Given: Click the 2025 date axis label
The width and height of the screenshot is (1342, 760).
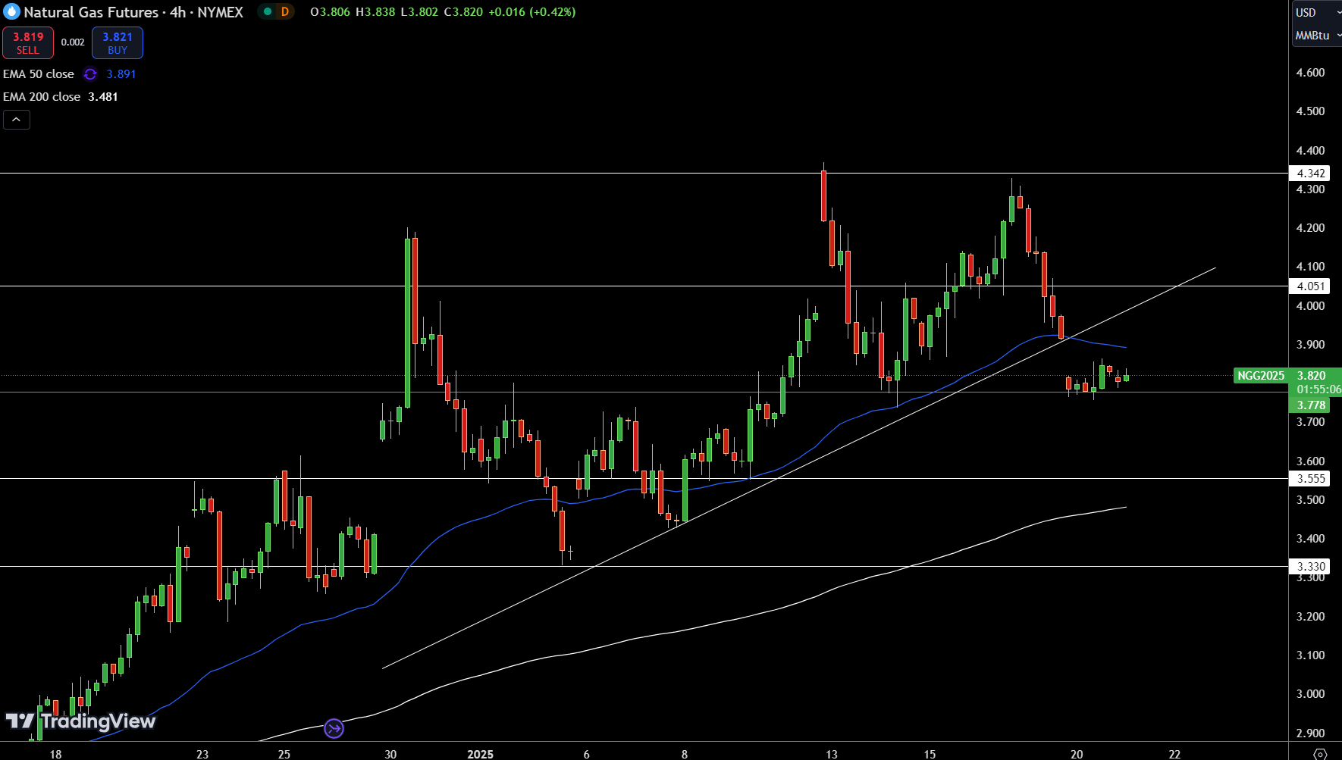Looking at the screenshot, I should [x=481, y=754].
